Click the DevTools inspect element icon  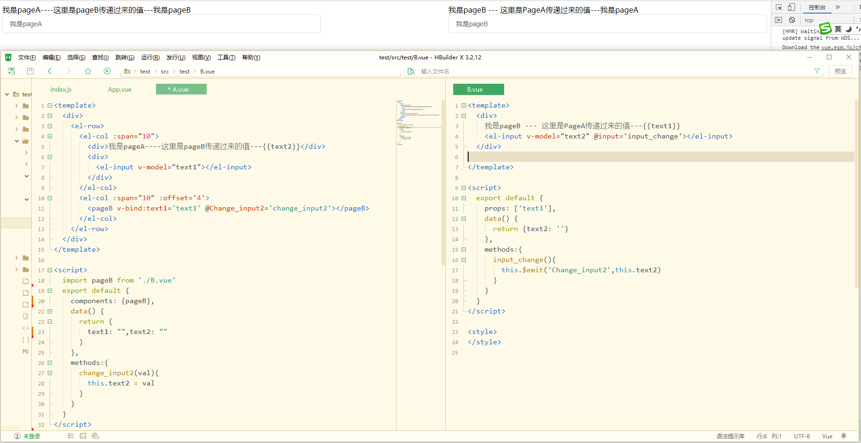pyautogui.click(x=779, y=7)
